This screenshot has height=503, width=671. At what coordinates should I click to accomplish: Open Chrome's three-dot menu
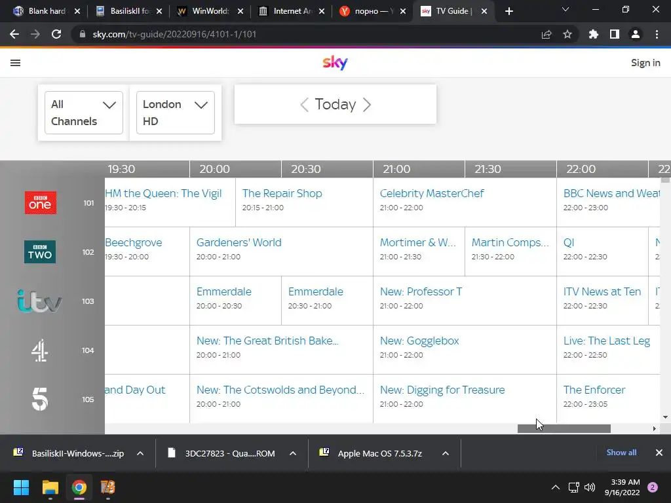point(657,34)
